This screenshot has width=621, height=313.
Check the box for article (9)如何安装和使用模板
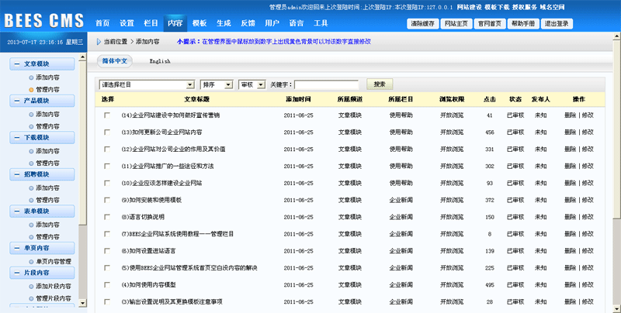coord(107,200)
